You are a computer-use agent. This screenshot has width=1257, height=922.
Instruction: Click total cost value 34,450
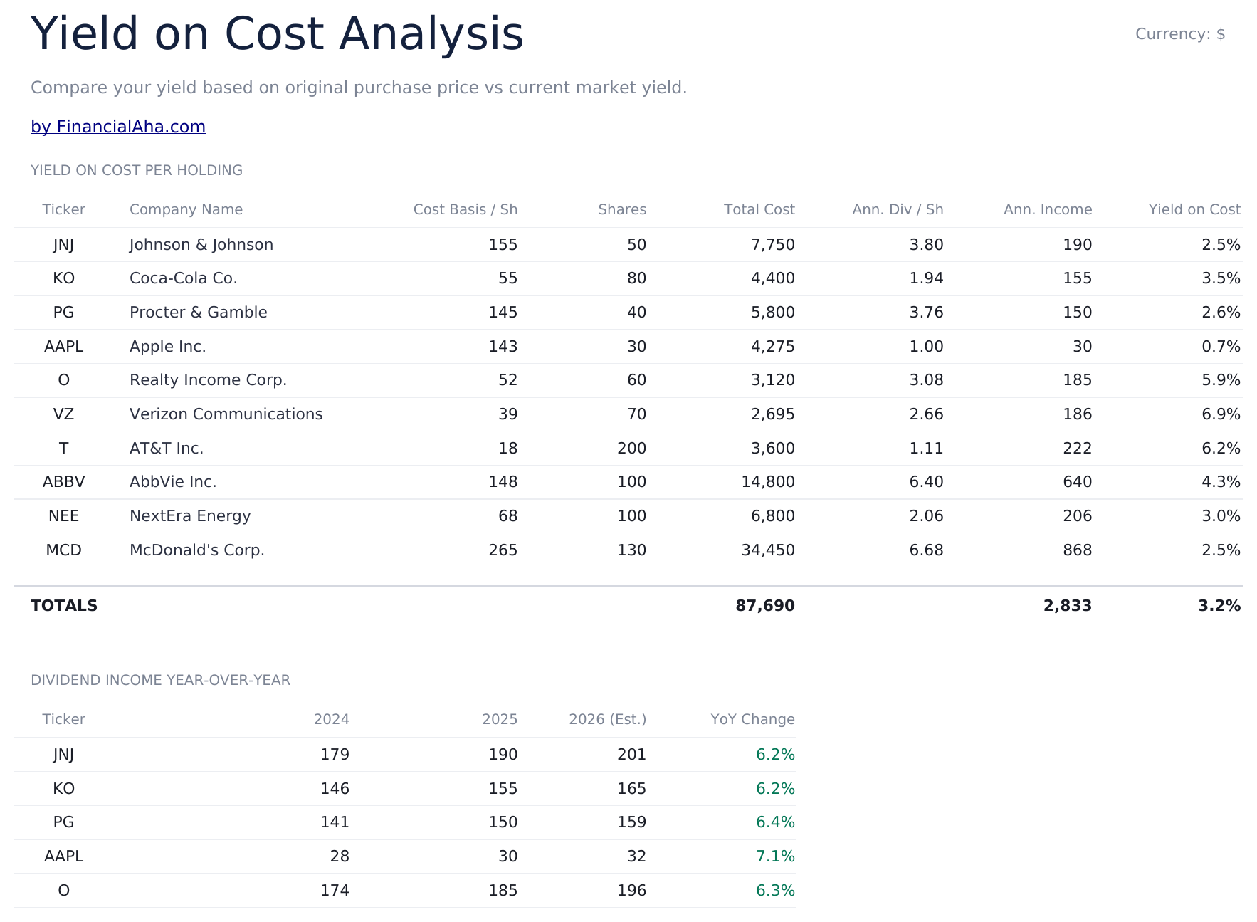pos(768,550)
